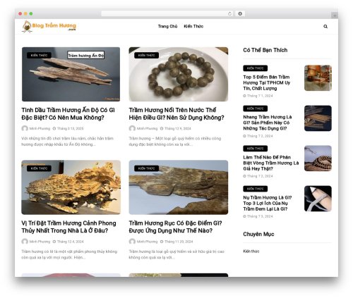Open article Trầm Hương Nổi Trên Nước
353x298 pixels.
pyautogui.click(x=176, y=114)
